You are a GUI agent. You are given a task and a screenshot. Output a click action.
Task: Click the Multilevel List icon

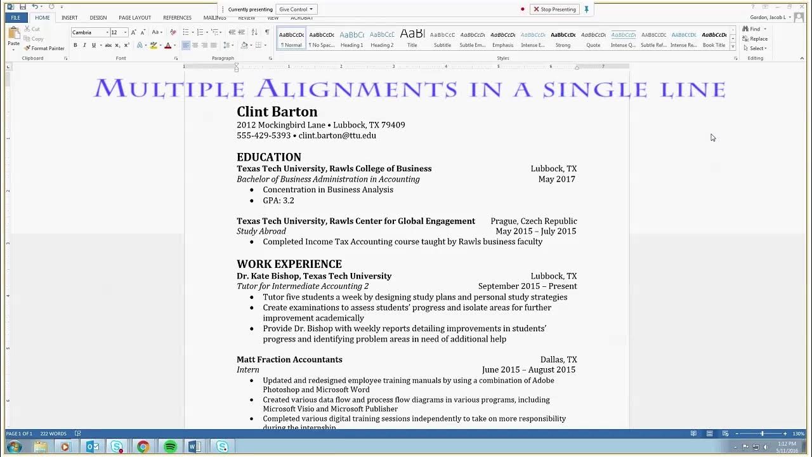(214, 32)
